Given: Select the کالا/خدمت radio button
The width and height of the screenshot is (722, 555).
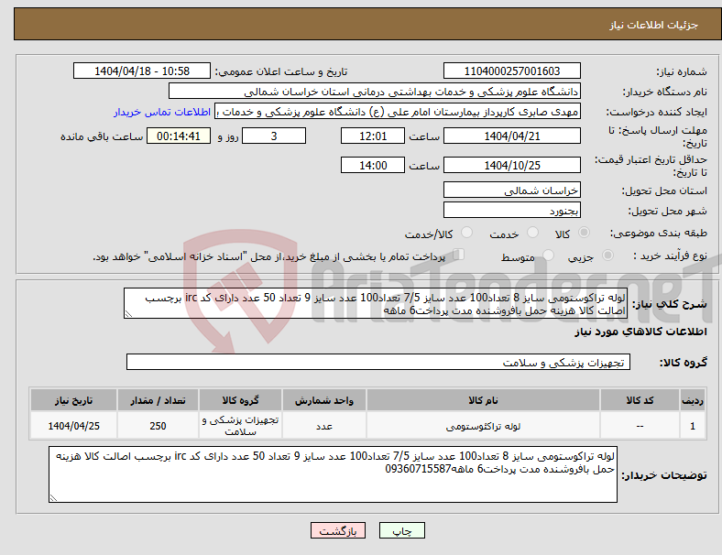Looking at the screenshot, I should coord(467,233).
